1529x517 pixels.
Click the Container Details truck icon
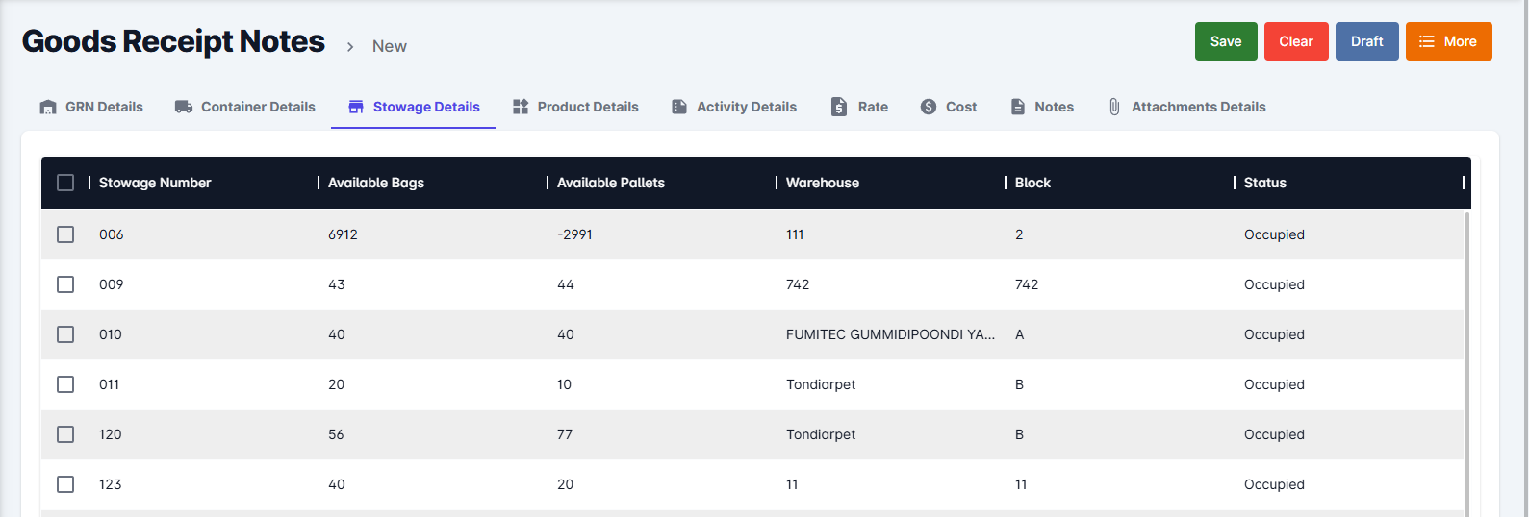point(184,107)
